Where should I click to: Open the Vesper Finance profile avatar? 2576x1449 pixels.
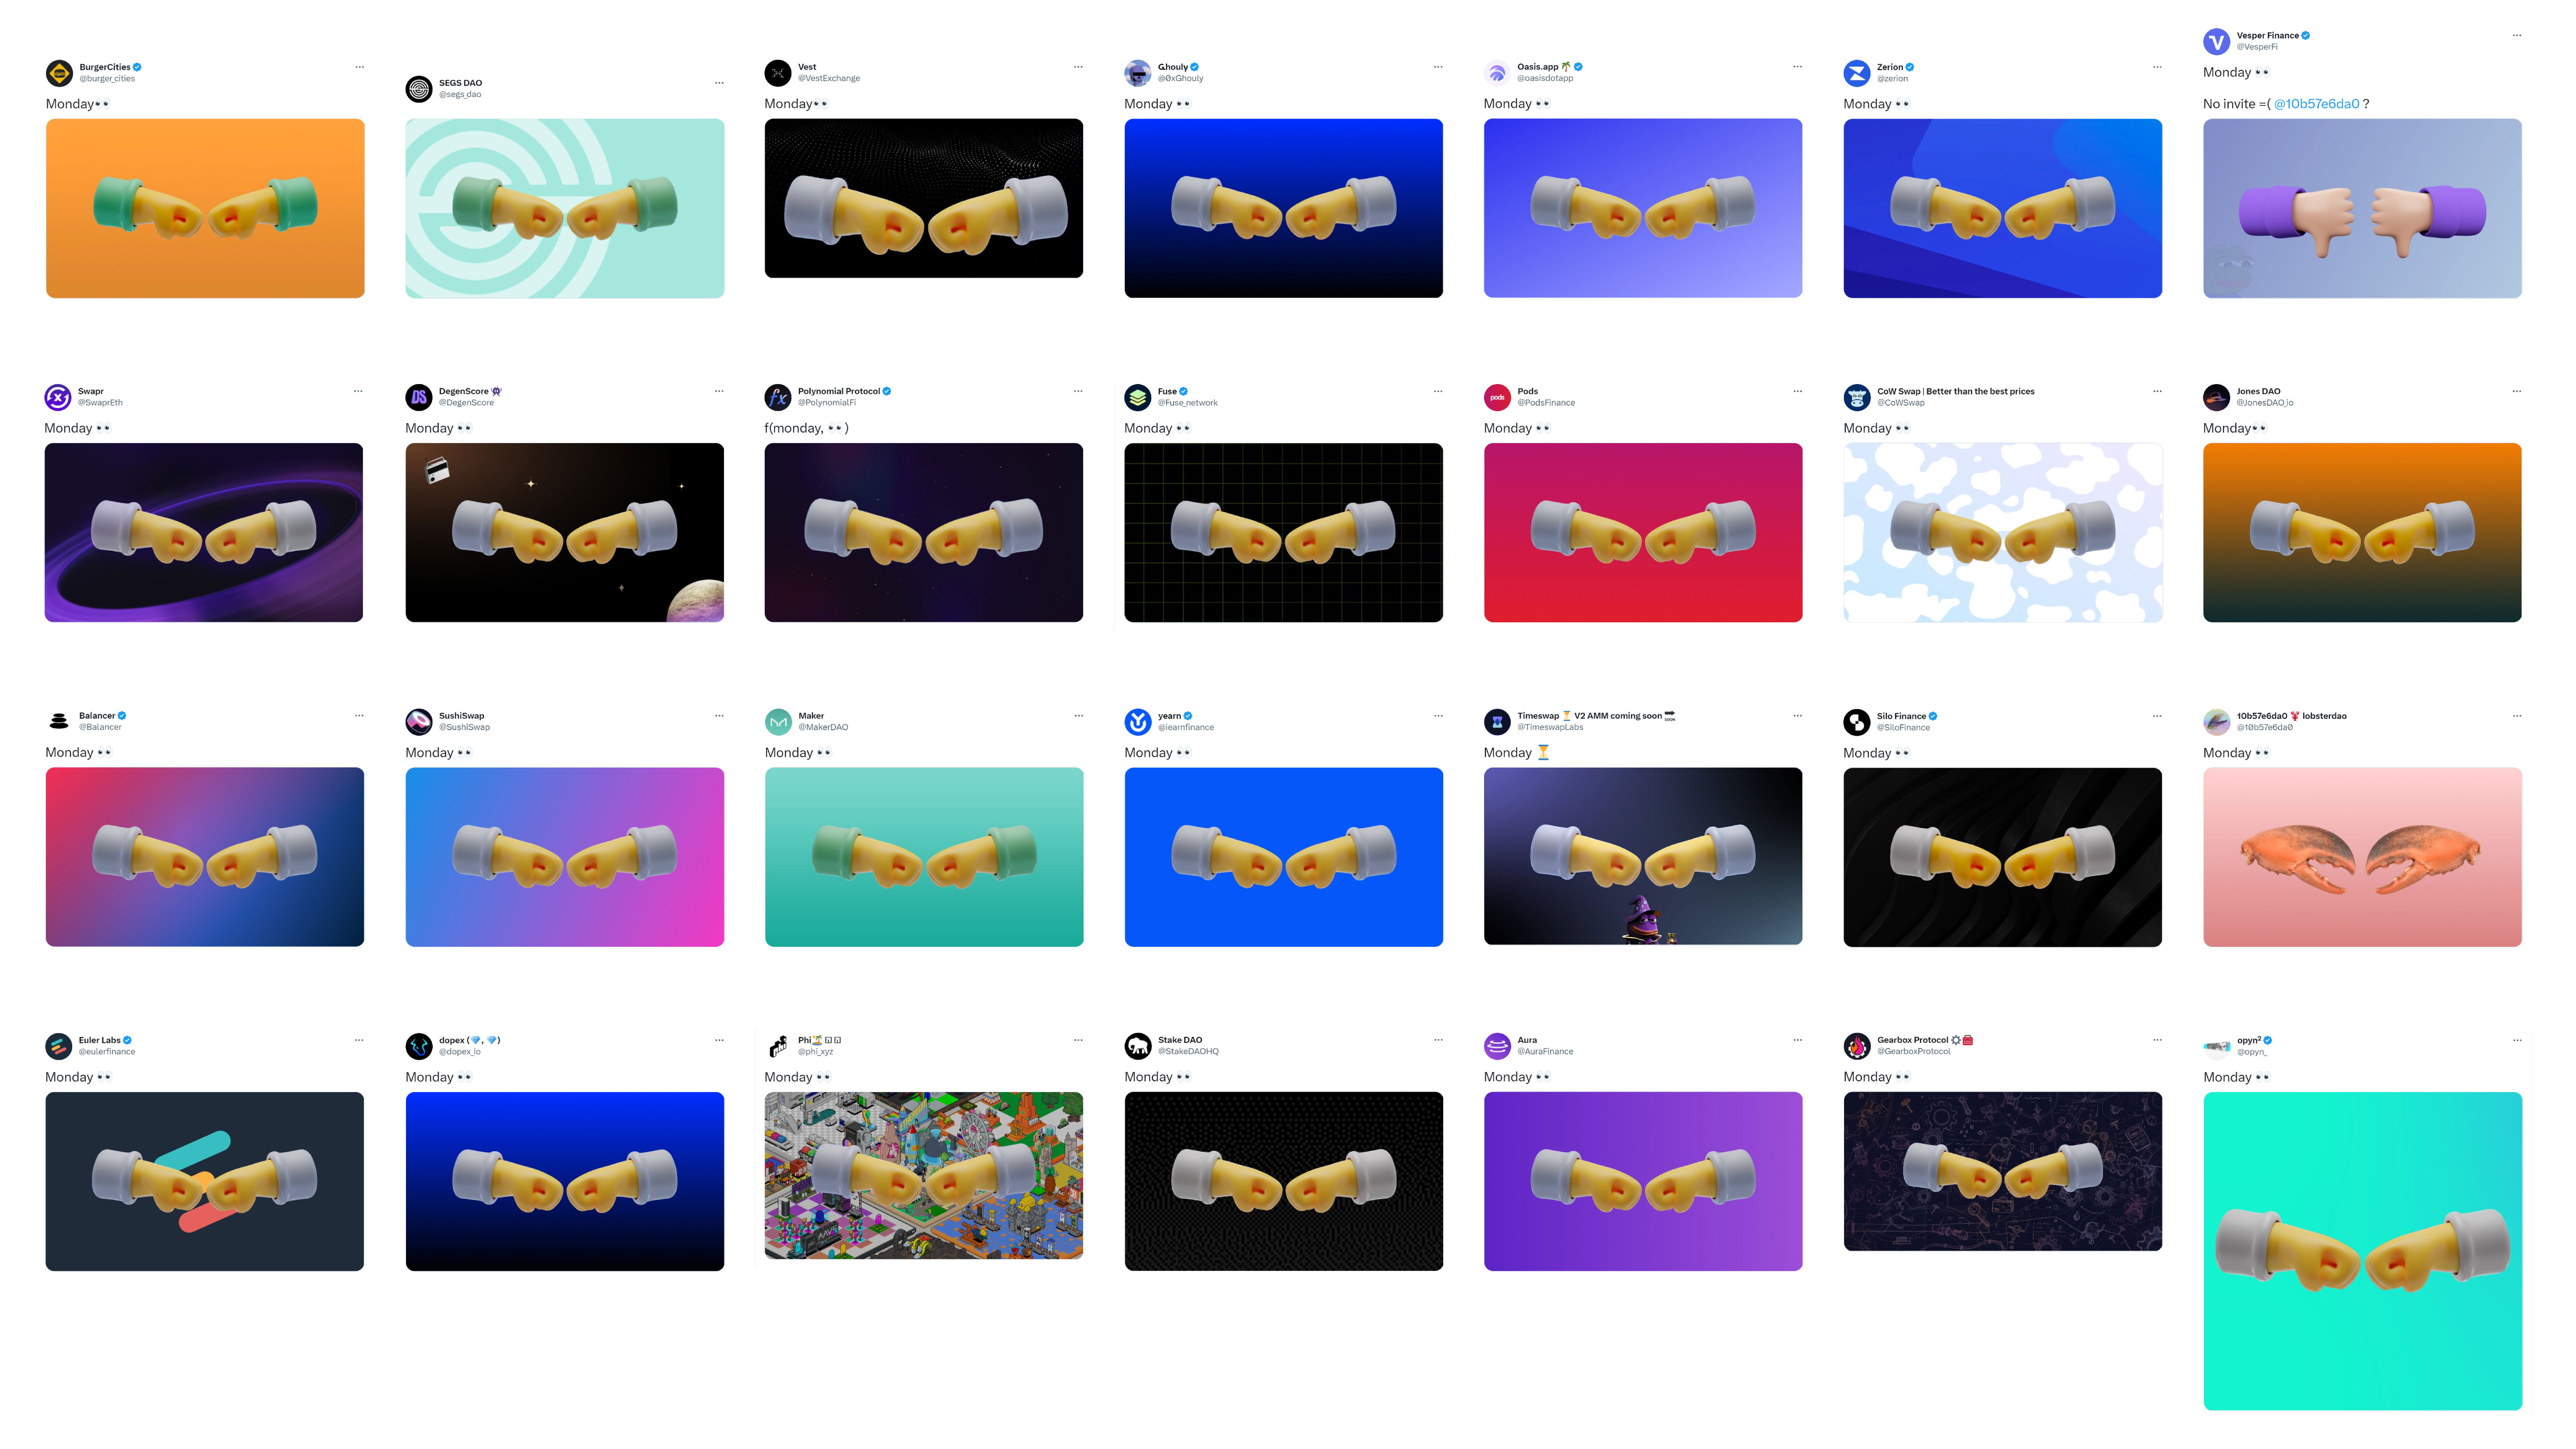pos(2217,41)
